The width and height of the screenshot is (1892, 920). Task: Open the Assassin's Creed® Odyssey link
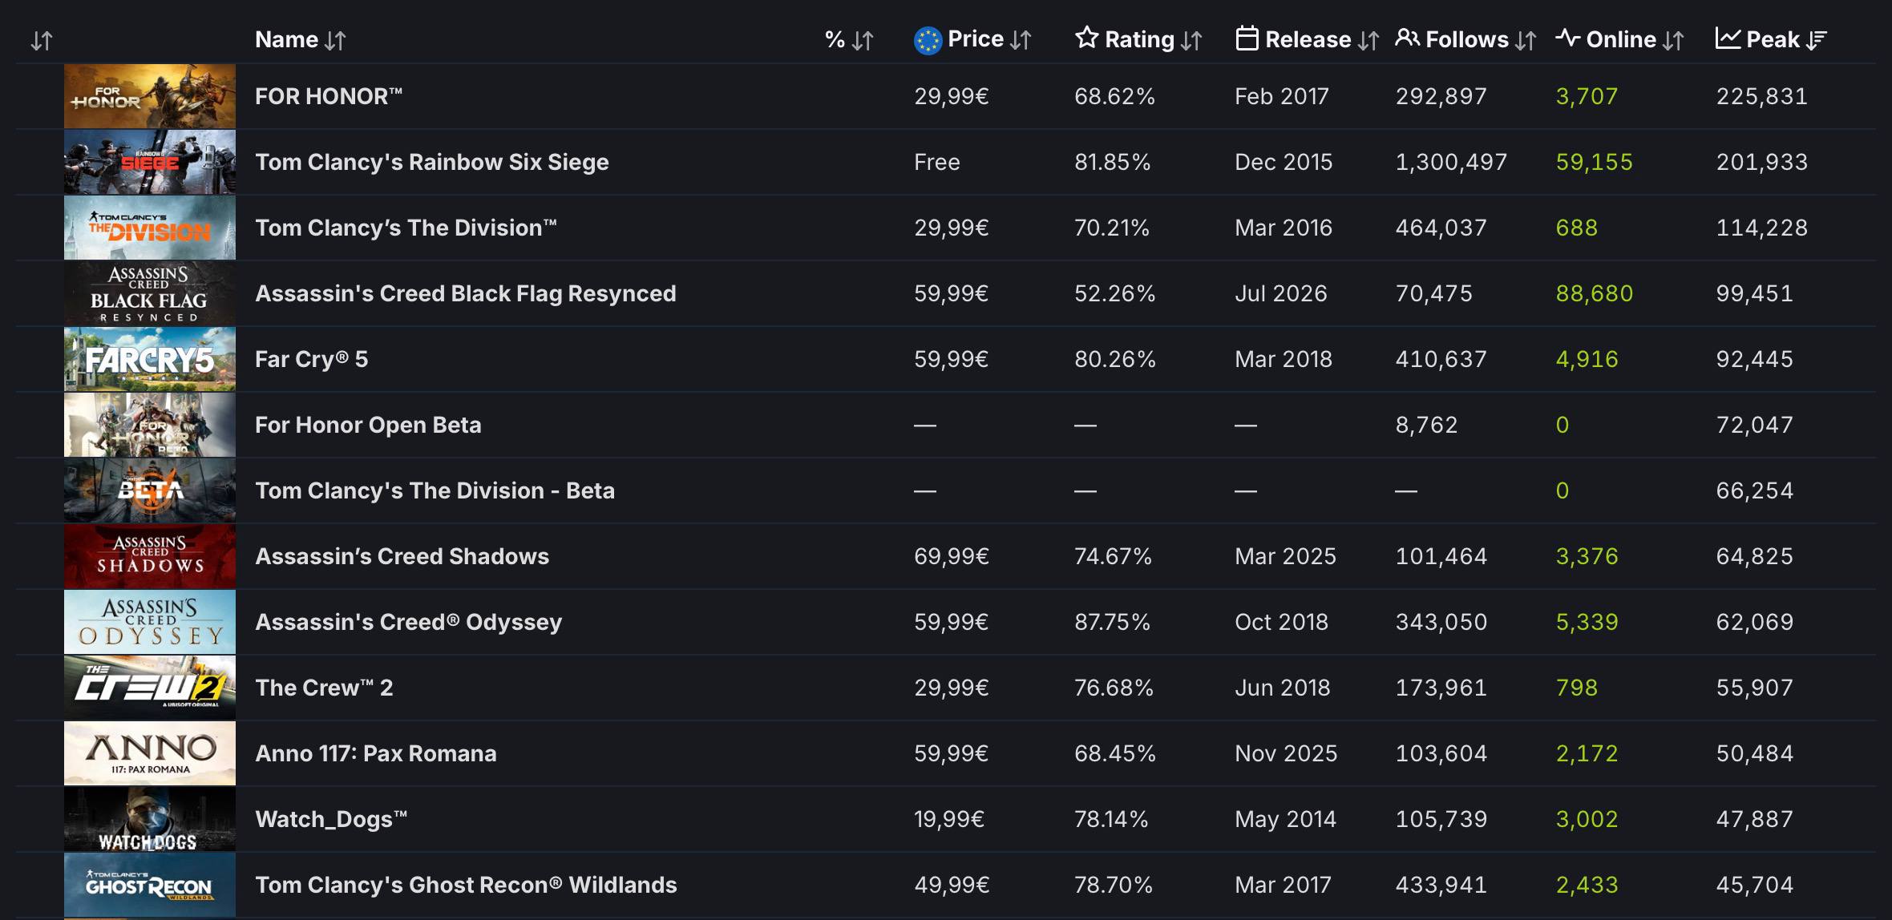(409, 622)
